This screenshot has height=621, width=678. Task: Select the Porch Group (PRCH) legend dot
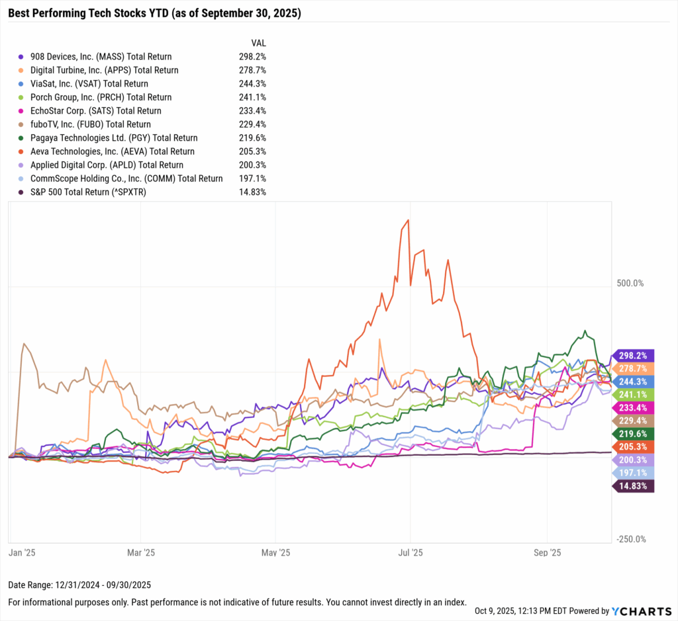23,97
